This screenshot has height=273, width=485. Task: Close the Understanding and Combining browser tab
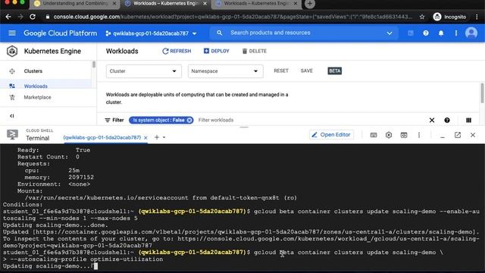[114, 3]
